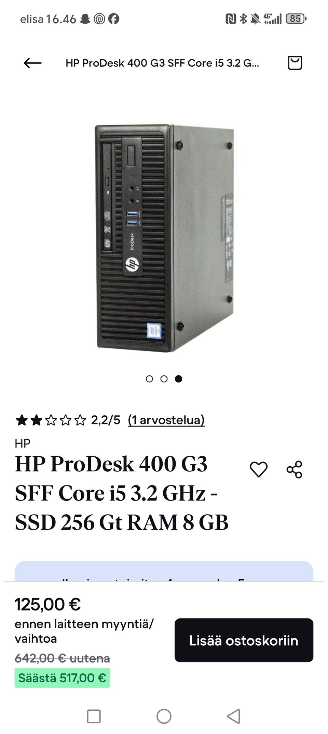Screen dimensions: 328x734
Task: Tap the HP brand label
Action: (x=23, y=443)
